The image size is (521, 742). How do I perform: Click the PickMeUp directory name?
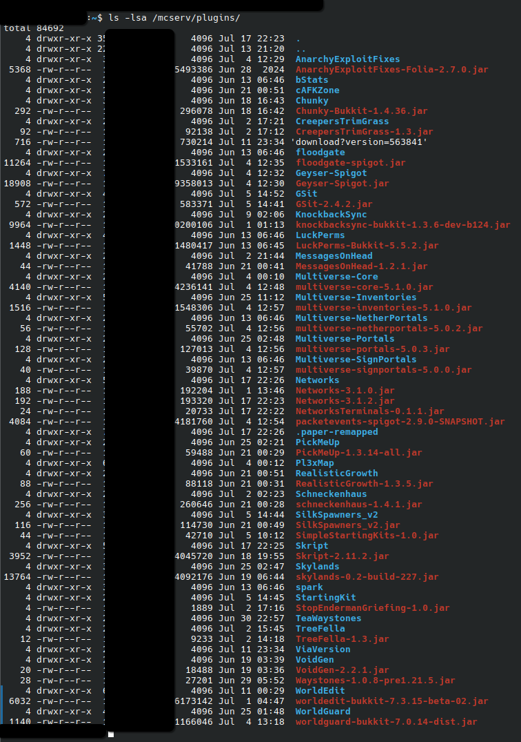click(x=318, y=442)
